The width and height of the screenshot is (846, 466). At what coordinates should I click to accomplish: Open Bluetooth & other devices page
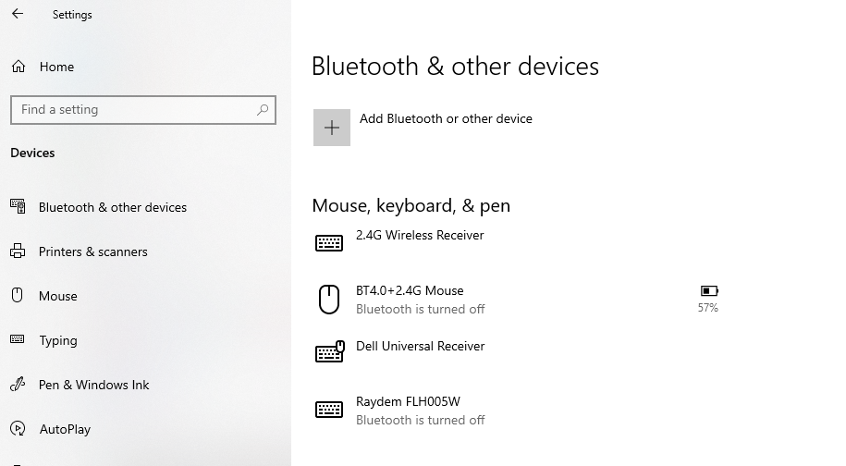pyautogui.click(x=112, y=207)
